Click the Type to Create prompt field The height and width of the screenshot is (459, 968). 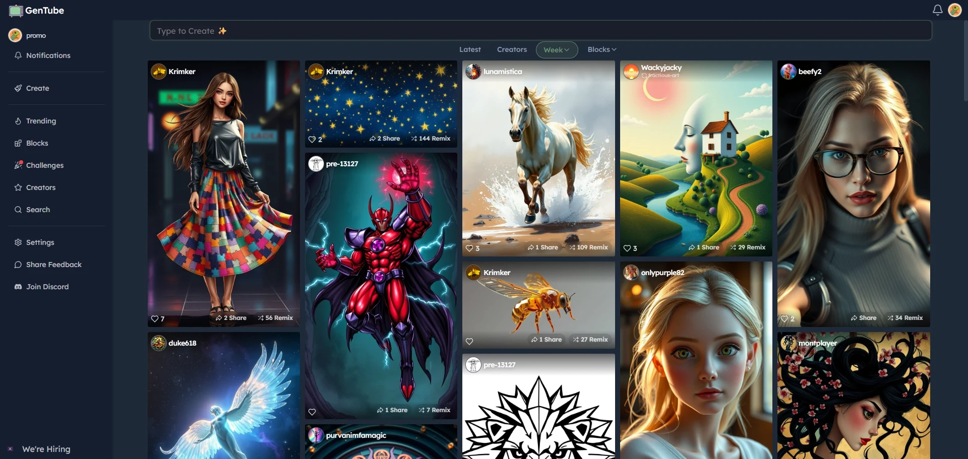pos(540,31)
